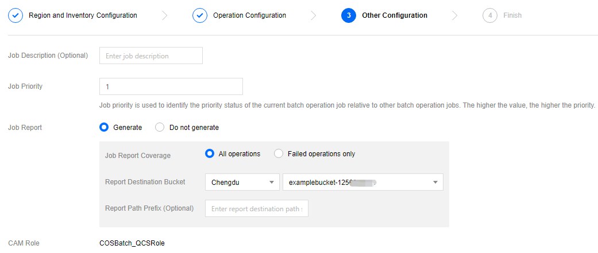Open the examplebucket destination dropdown
The width and height of the screenshot is (598, 253).
[x=356, y=183]
